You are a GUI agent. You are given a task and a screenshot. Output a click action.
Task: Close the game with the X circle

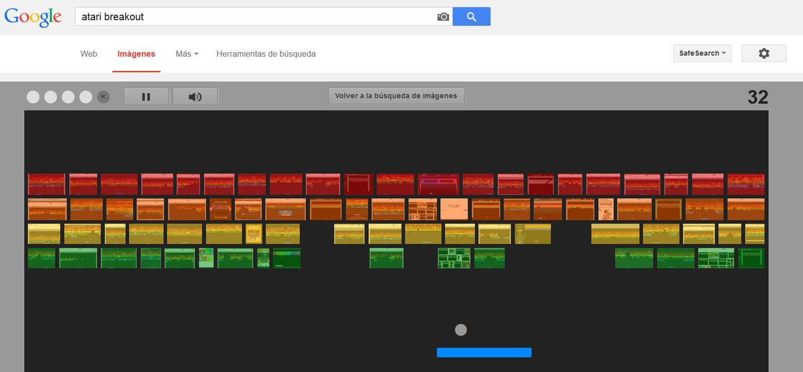point(103,97)
